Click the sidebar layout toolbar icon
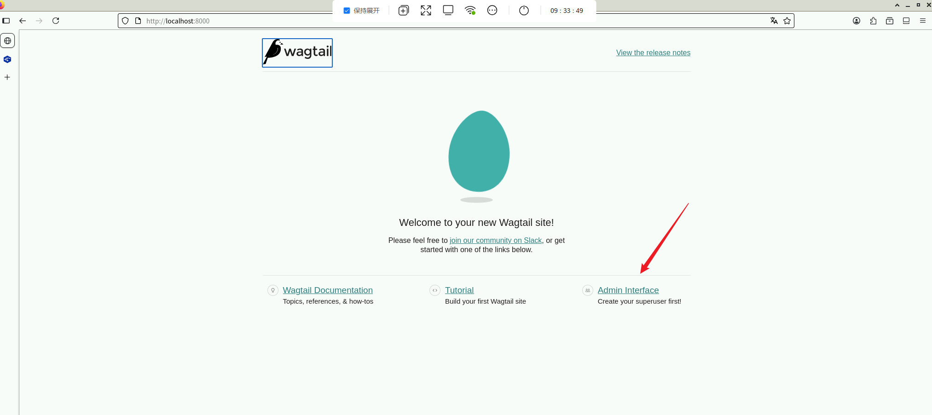The image size is (932, 415). pos(906,21)
